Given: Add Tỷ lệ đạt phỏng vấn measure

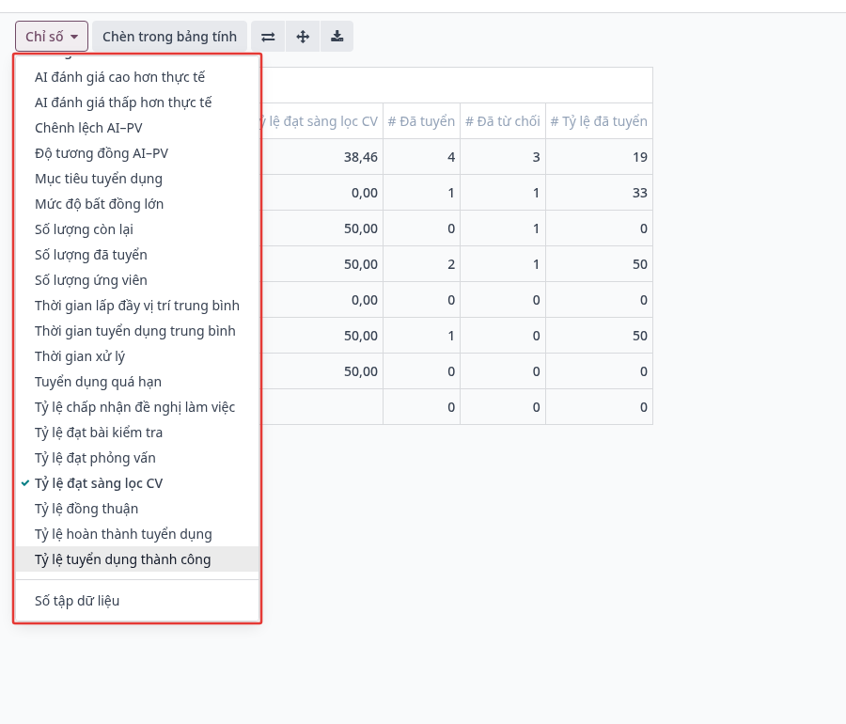Looking at the screenshot, I should click(137, 458).
